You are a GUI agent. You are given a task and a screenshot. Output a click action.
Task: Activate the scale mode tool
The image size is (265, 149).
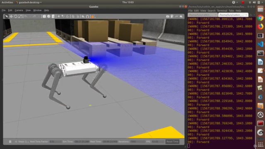click(20, 17)
